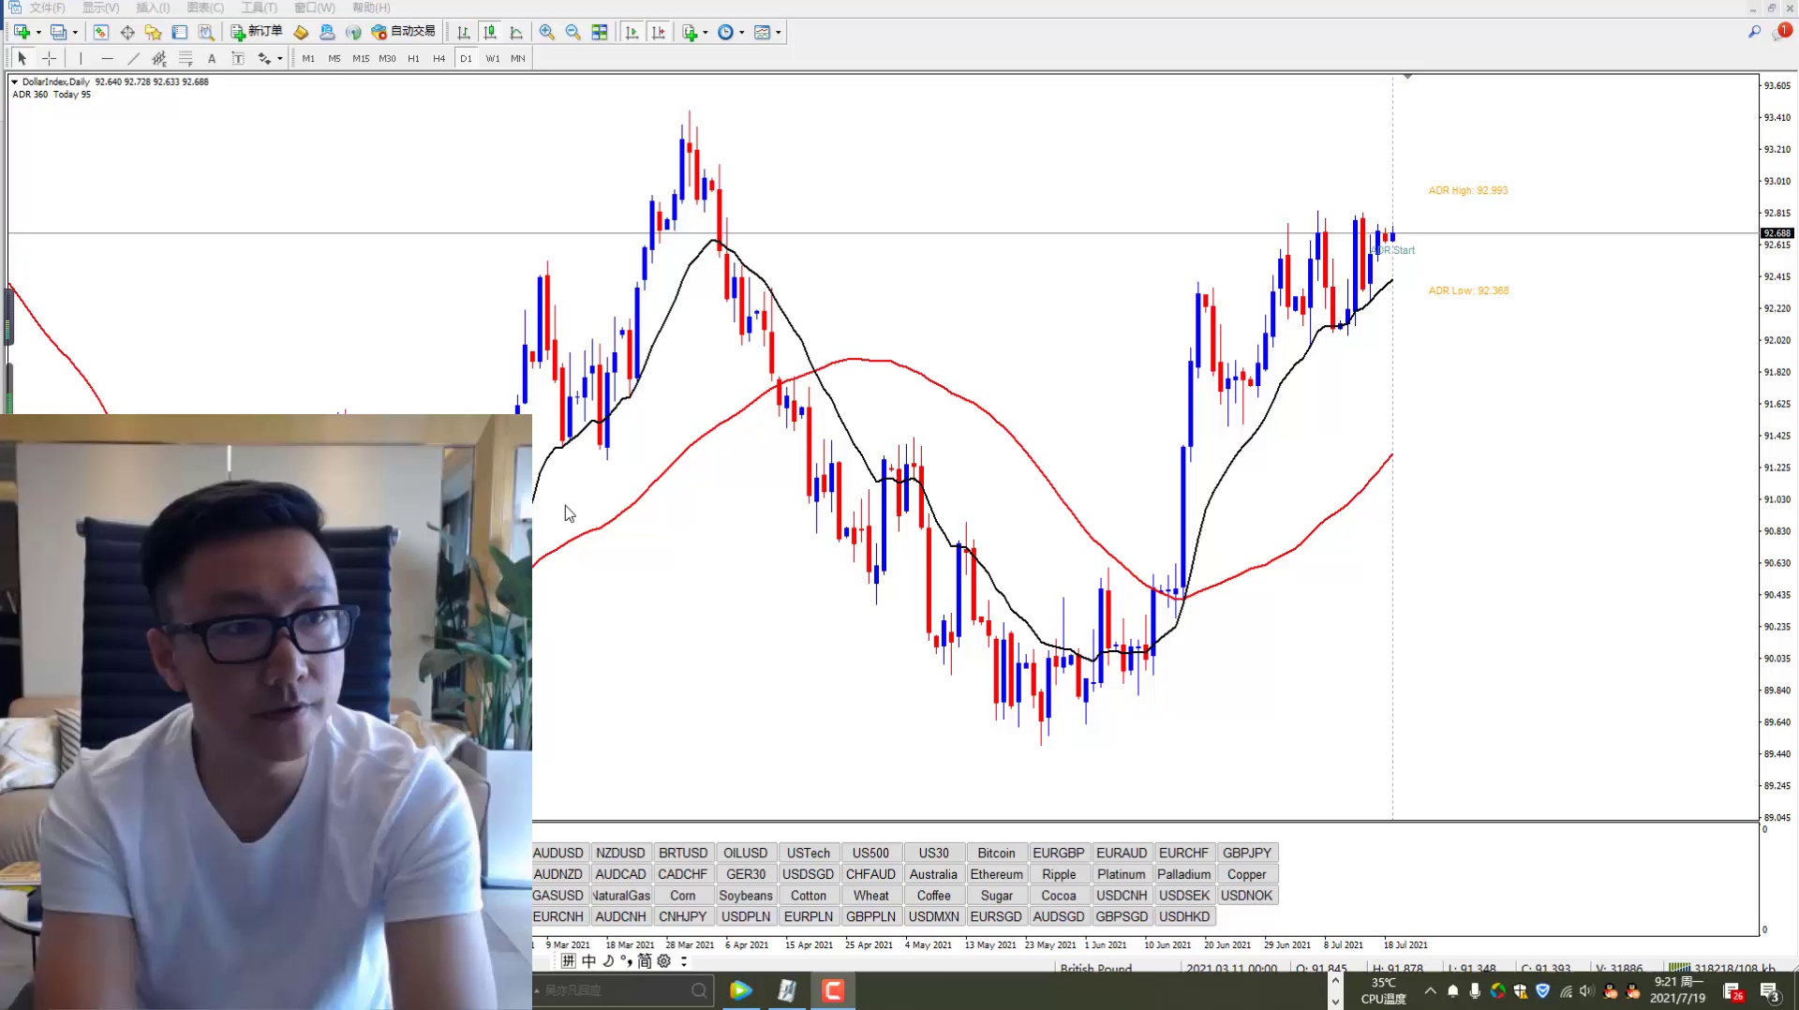
Task: Select the trendline drawing tool
Action: 133,58
